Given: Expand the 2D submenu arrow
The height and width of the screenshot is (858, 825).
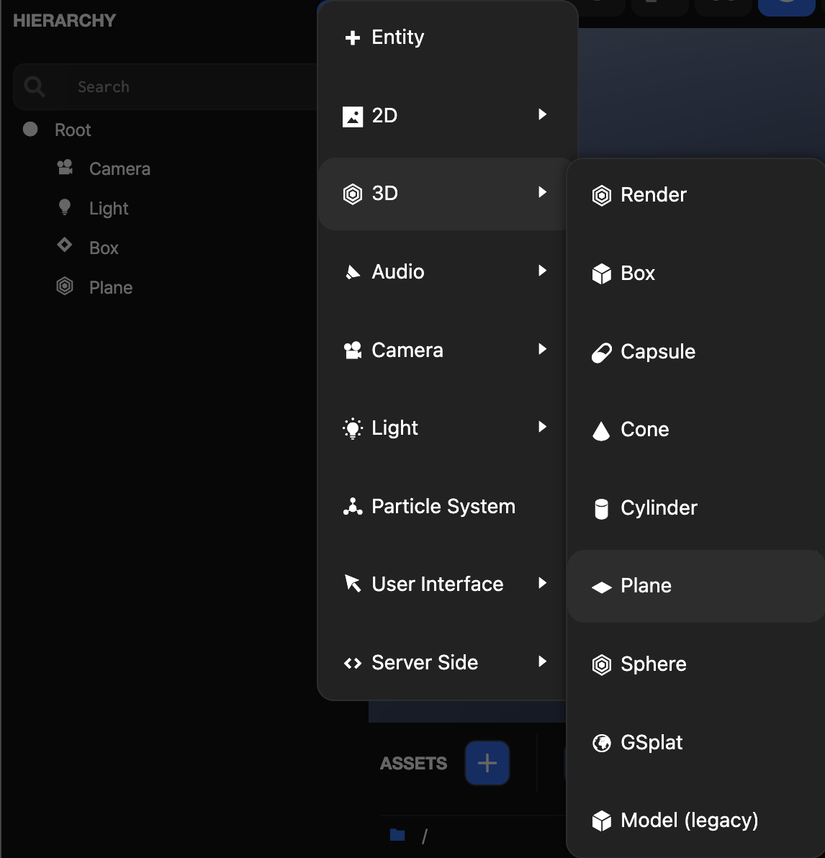Looking at the screenshot, I should 542,114.
